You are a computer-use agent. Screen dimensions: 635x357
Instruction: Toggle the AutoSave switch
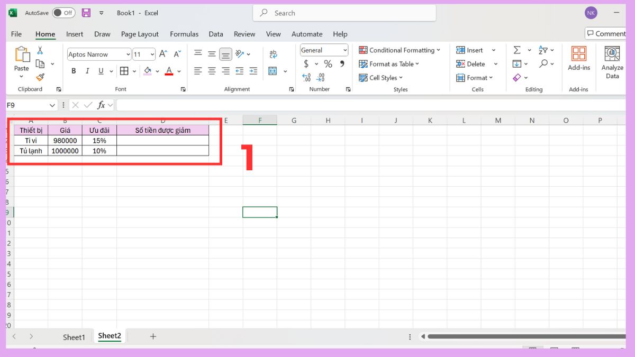coord(63,13)
